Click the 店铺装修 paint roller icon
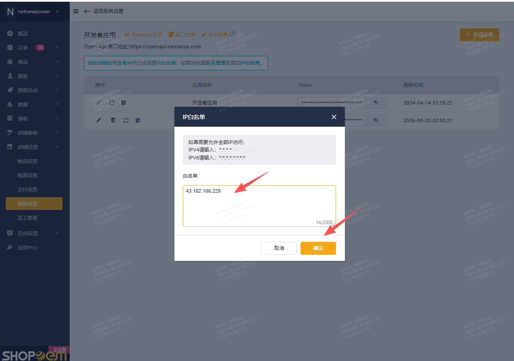Image resolution: width=514 pixels, height=361 pixels. 10,132
